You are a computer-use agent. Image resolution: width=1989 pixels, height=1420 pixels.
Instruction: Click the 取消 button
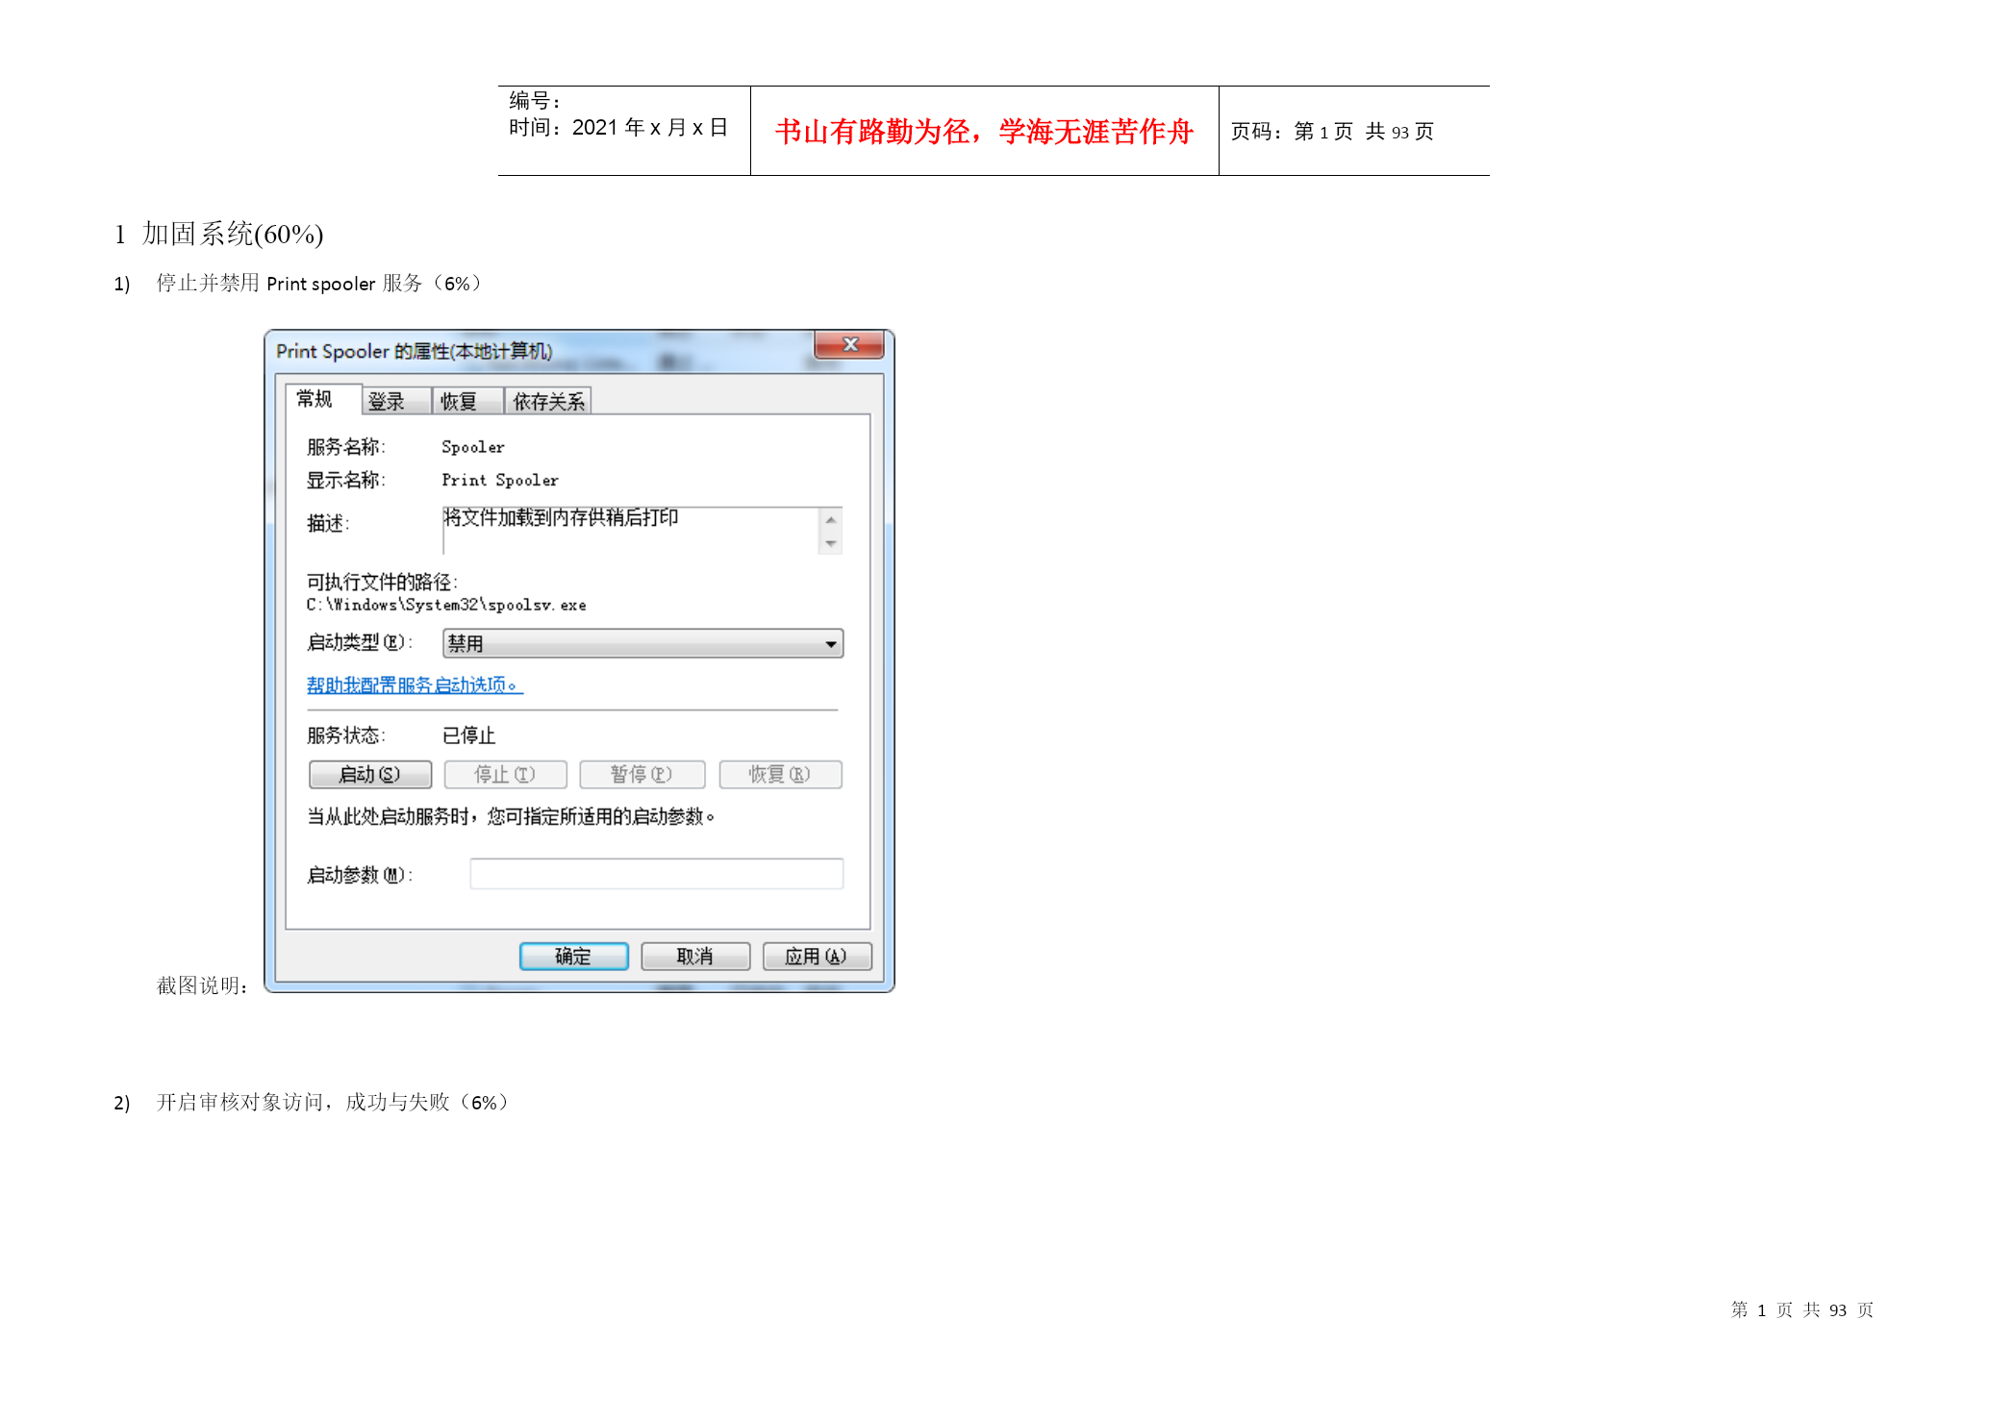pyautogui.click(x=694, y=956)
